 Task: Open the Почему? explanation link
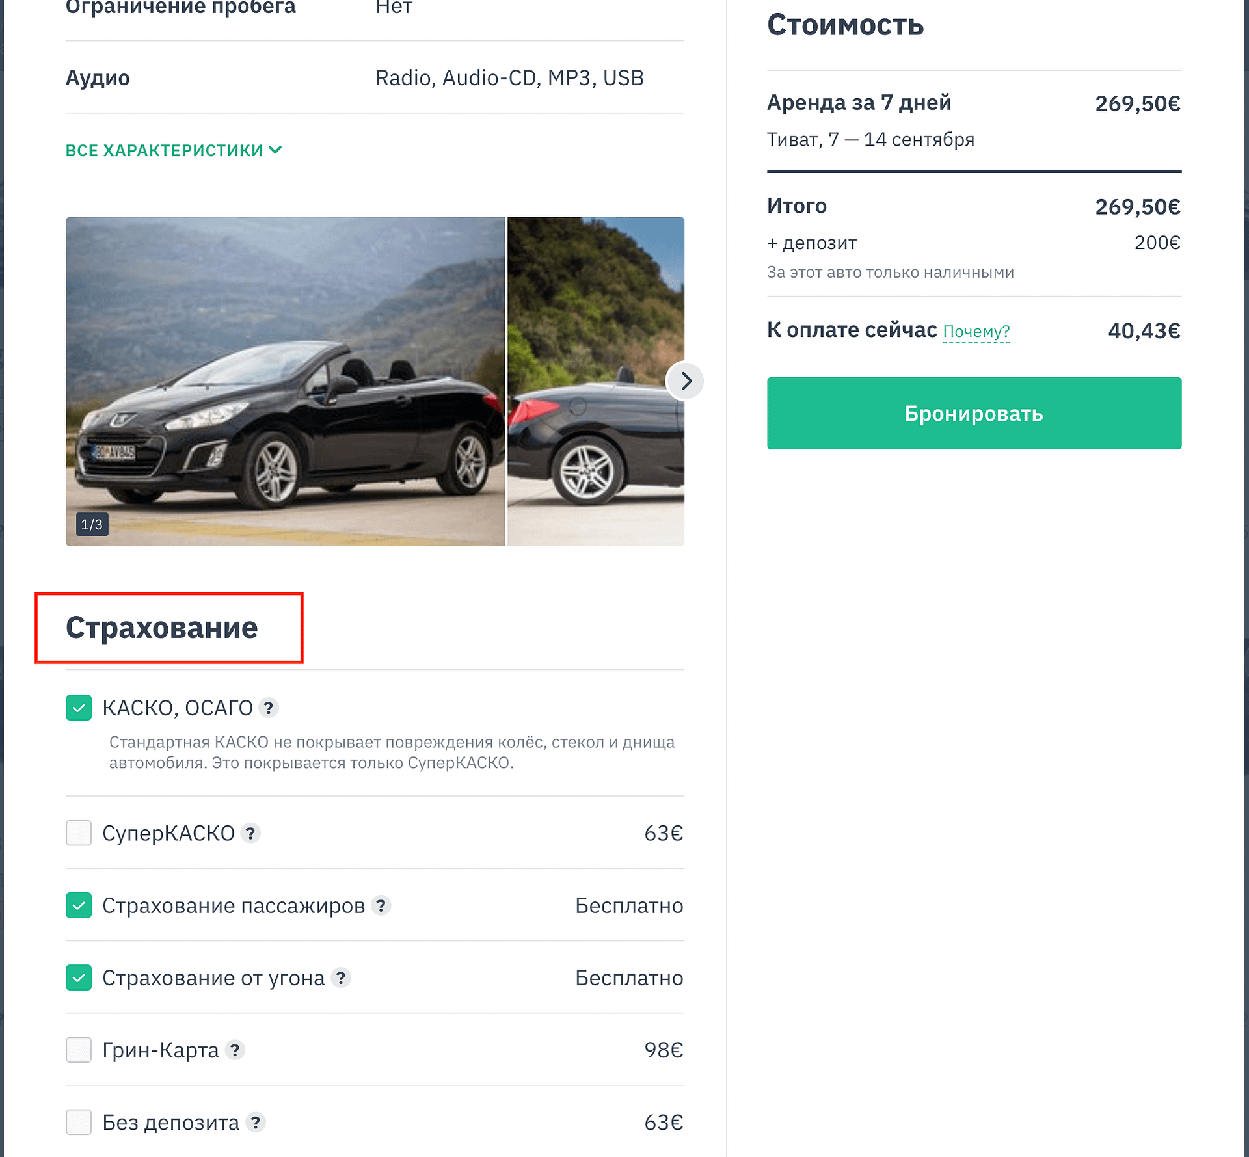click(x=976, y=332)
